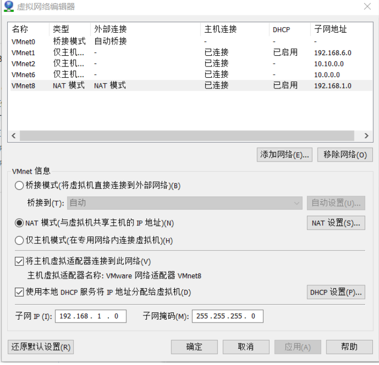Click 已连接 cell in VMnet2 row
Viewport: 379px width, 365px height.
point(216,64)
